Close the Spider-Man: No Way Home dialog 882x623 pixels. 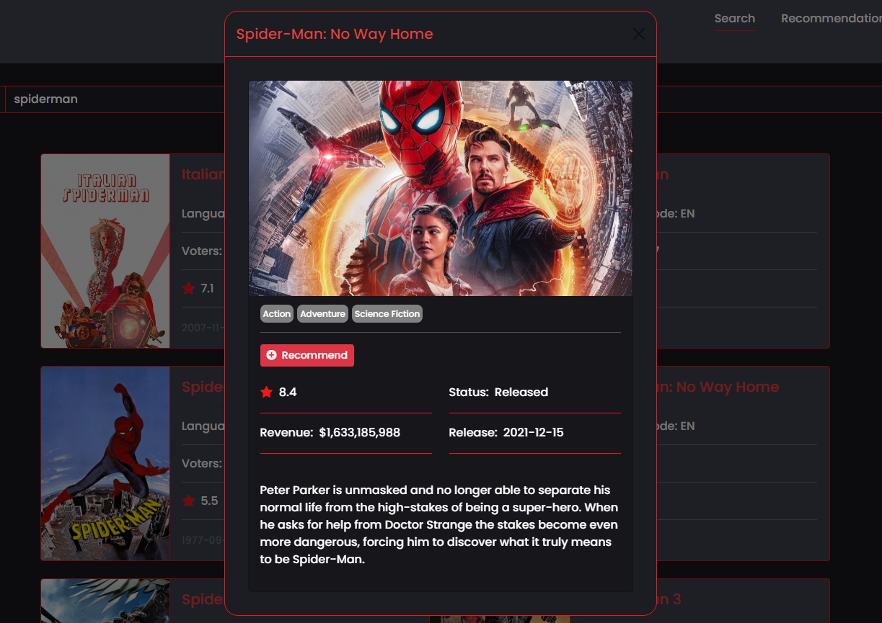638,34
